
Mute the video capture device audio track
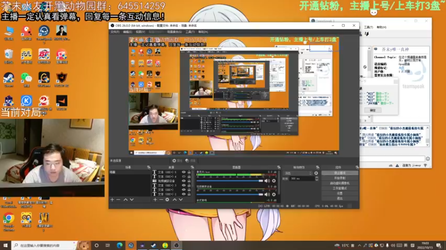pos(267,194)
